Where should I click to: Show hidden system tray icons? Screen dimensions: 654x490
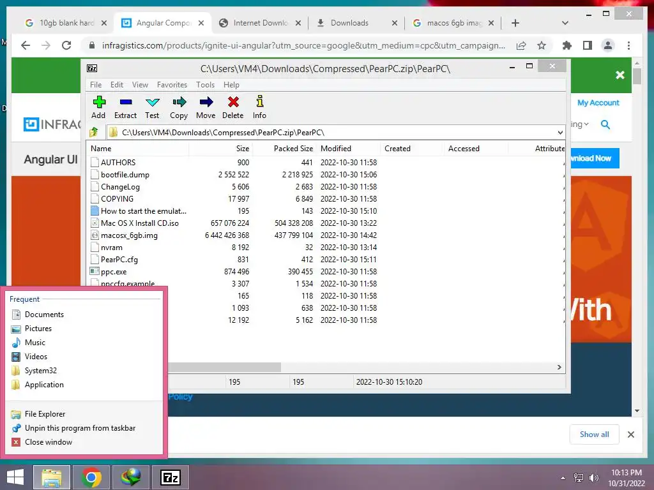[x=563, y=478]
